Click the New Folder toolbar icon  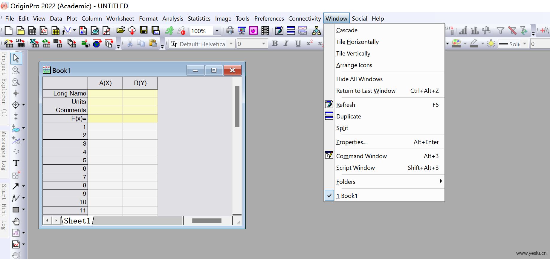pyautogui.click(x=20, y=30)
